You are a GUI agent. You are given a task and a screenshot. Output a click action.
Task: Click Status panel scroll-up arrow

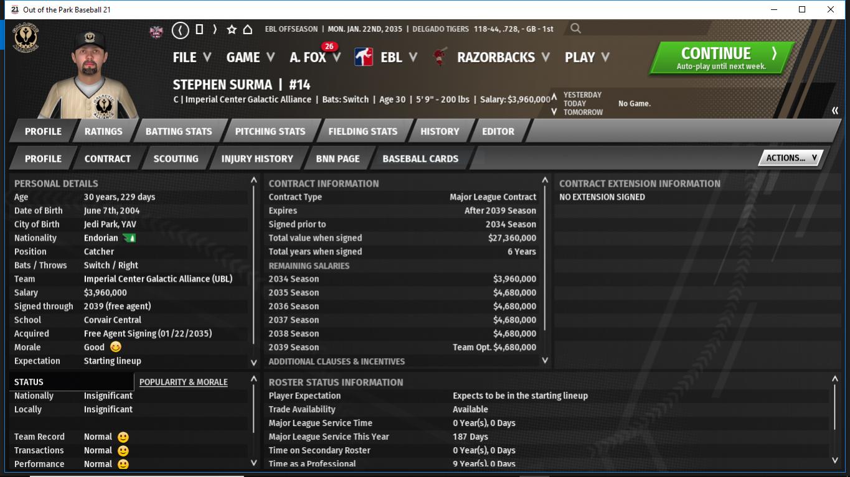click(x=253, y=379)
